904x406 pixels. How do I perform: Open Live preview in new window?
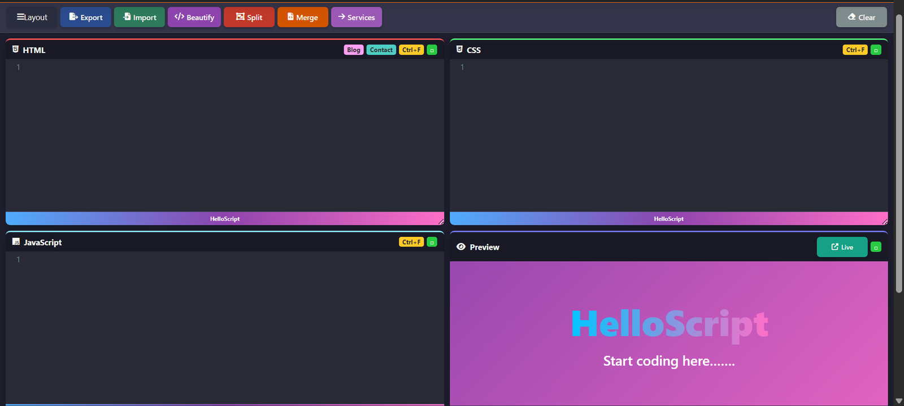[x=842, y=247]
